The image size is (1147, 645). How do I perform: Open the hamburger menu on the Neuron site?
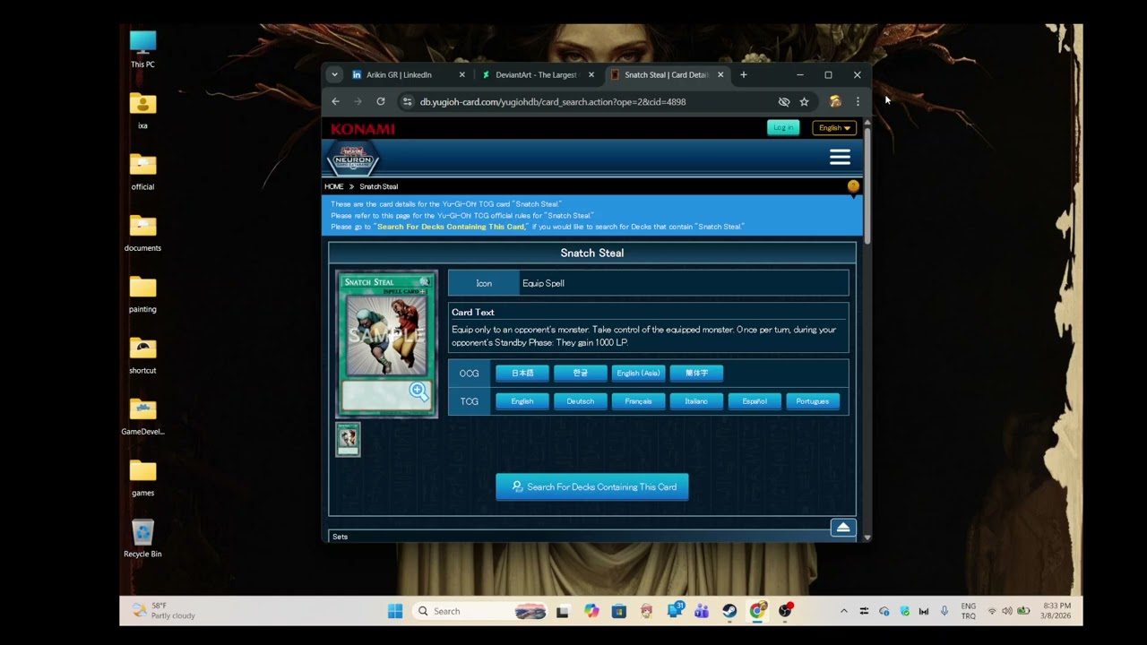840,158
